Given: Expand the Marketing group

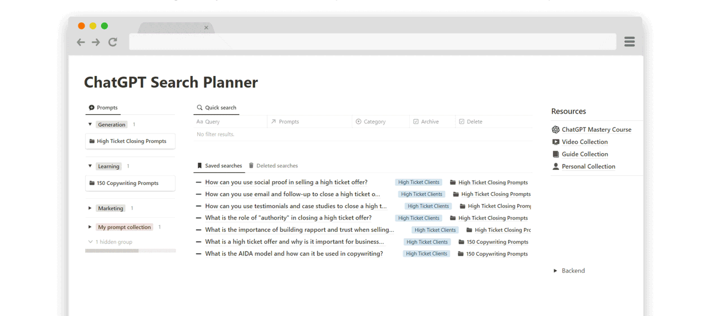Looking at the screenshot, I should pyautogui.click(x=90, y=208).
